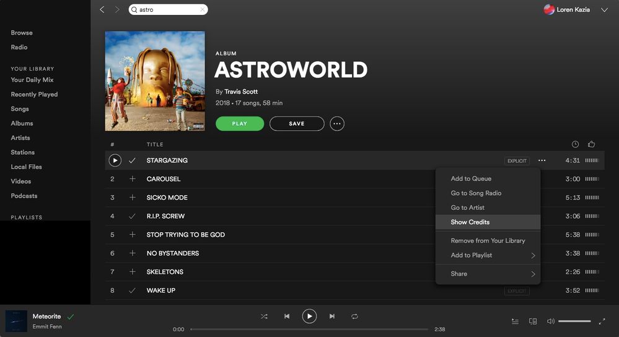Click the SKELETONS track title
619x337 pixels.
pyautogui.click(x=165, y=271)
